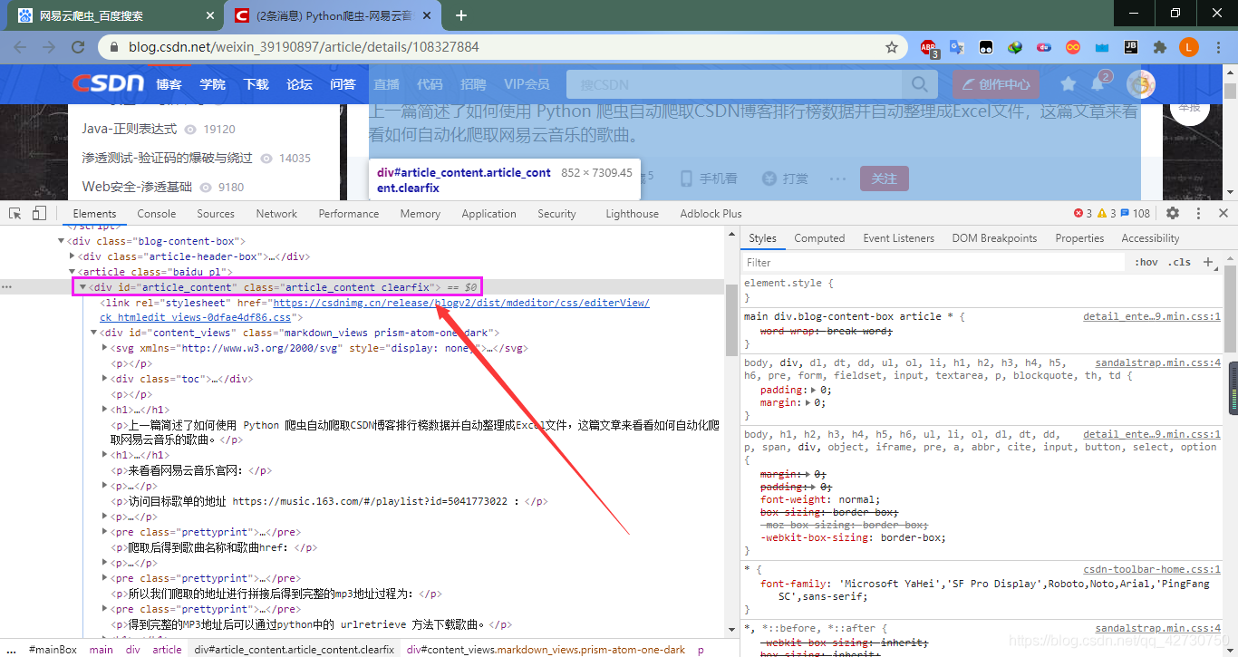Screen dimensions: 1238x657
Task: Open the sandalstrap.min.css:4 source link
Action: (1157, 362)
